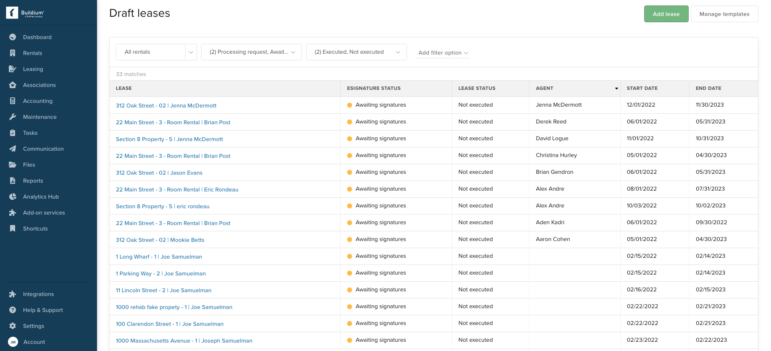Click the Shortcuts bookmark icon
Image resolution: width=771 pixels, height=351 pixels.
tap(13, 228)
